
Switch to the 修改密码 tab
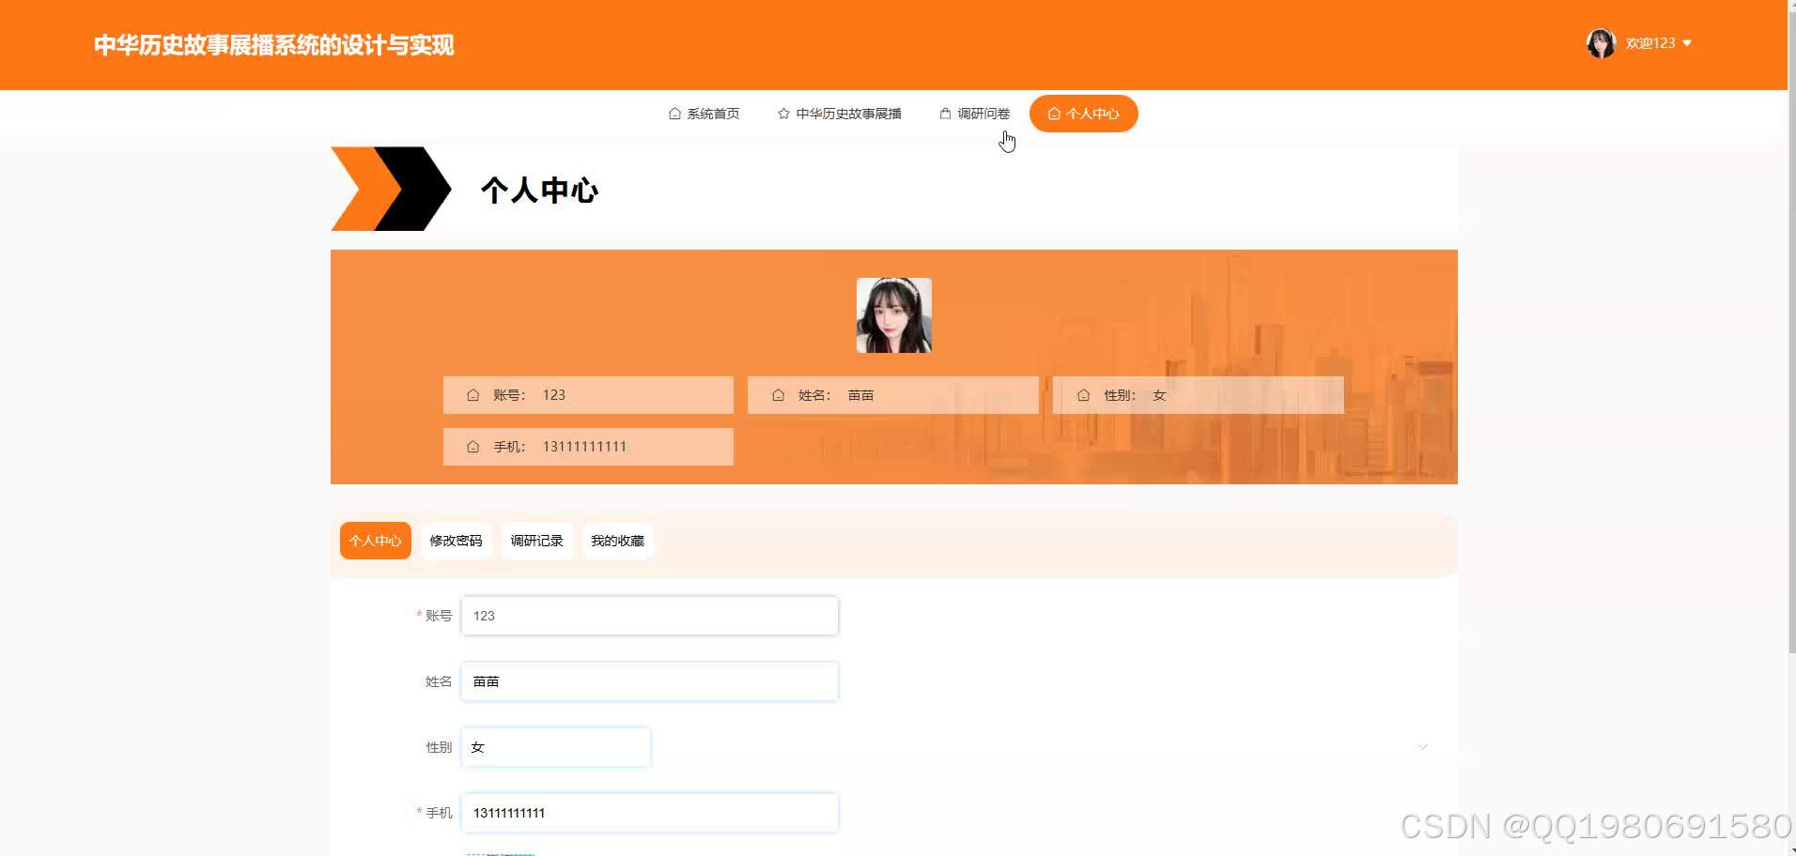click(x=455, y=540)
